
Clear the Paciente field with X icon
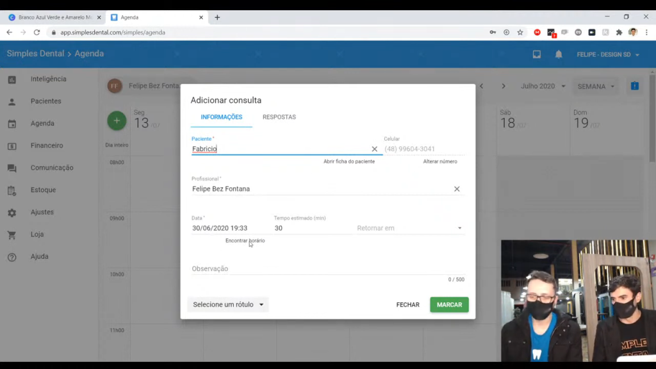pos(375,149)
